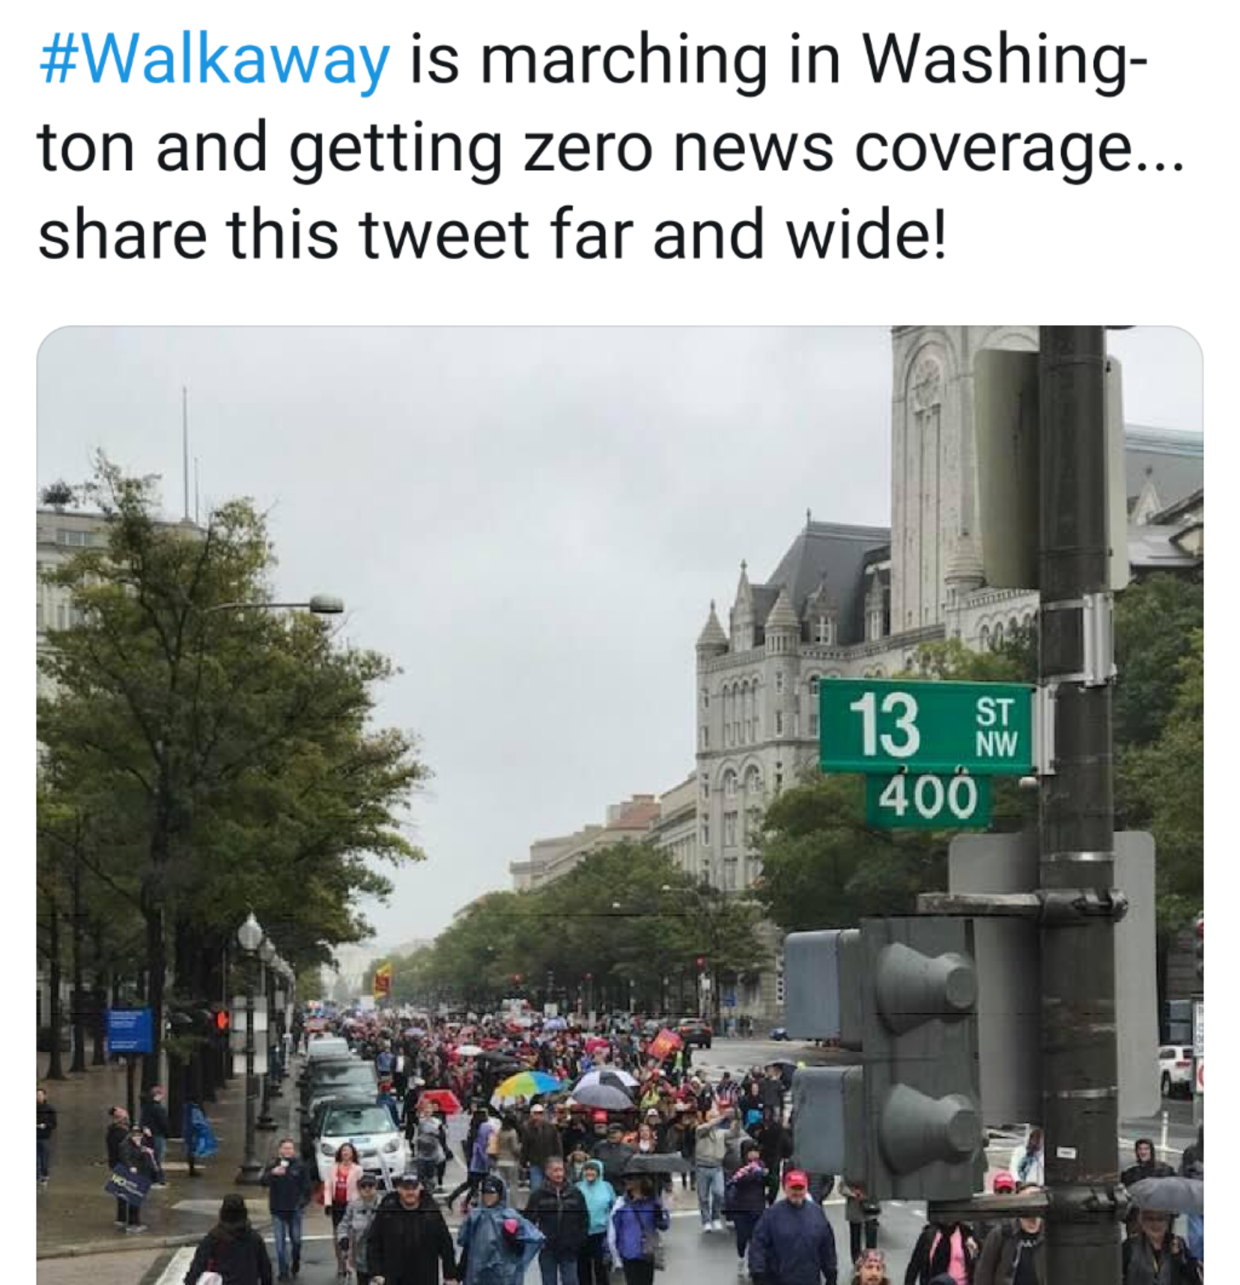Click the rainbow umbrella in the crowd
1240x1285 pixels.
pyautogui.click(x=526, y=1085)
